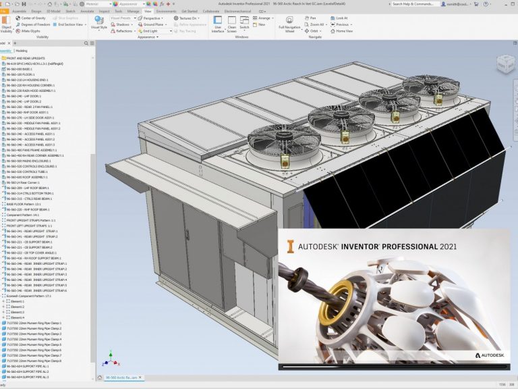
Task: Select FRONT AND REAR UPRIGHTS folder
Action: click(x=24, y=58)
